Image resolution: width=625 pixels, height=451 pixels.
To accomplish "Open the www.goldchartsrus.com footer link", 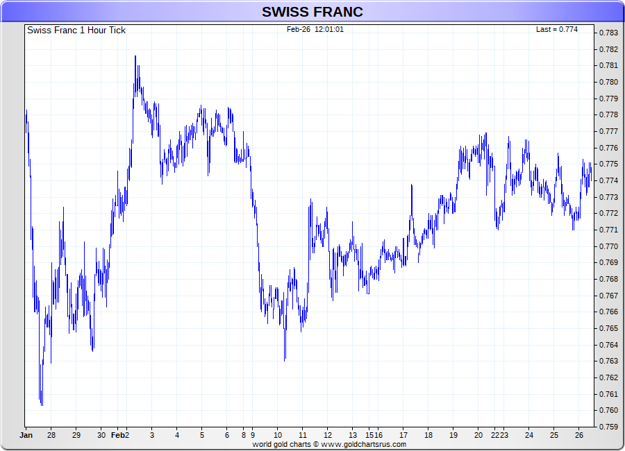I will [x=364, y=444].
